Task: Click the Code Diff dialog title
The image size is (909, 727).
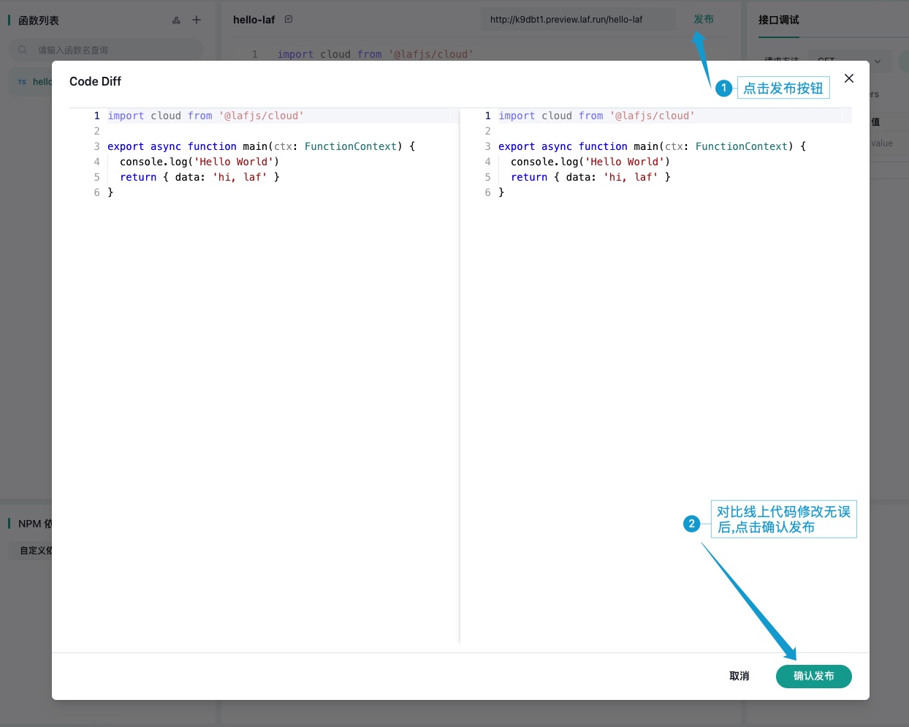Action: point(95,81)
